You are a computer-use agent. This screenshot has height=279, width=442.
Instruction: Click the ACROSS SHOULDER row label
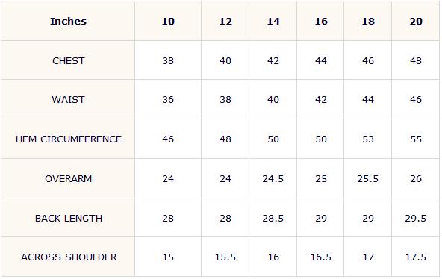(69, 257)
